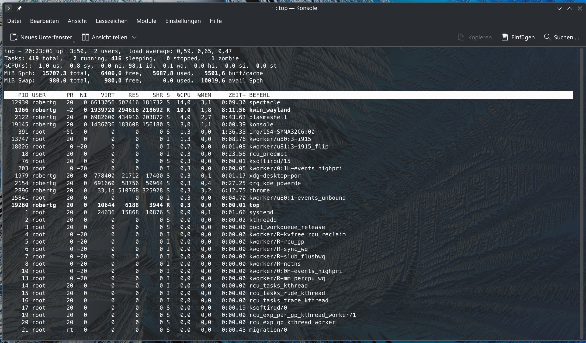
Task: Click the Paste (Einfügen) clipboard icon
Action: click(505, 37)
